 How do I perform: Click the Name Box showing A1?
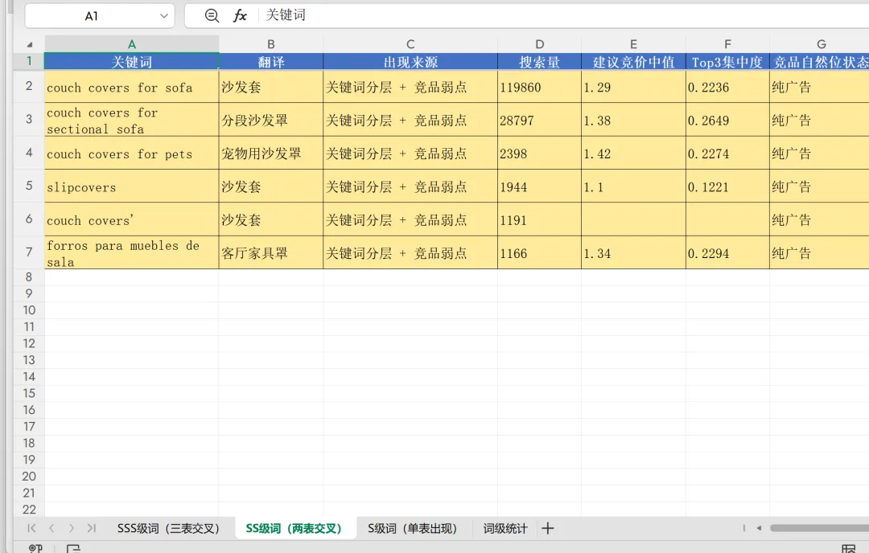click(x=100, y=16)
